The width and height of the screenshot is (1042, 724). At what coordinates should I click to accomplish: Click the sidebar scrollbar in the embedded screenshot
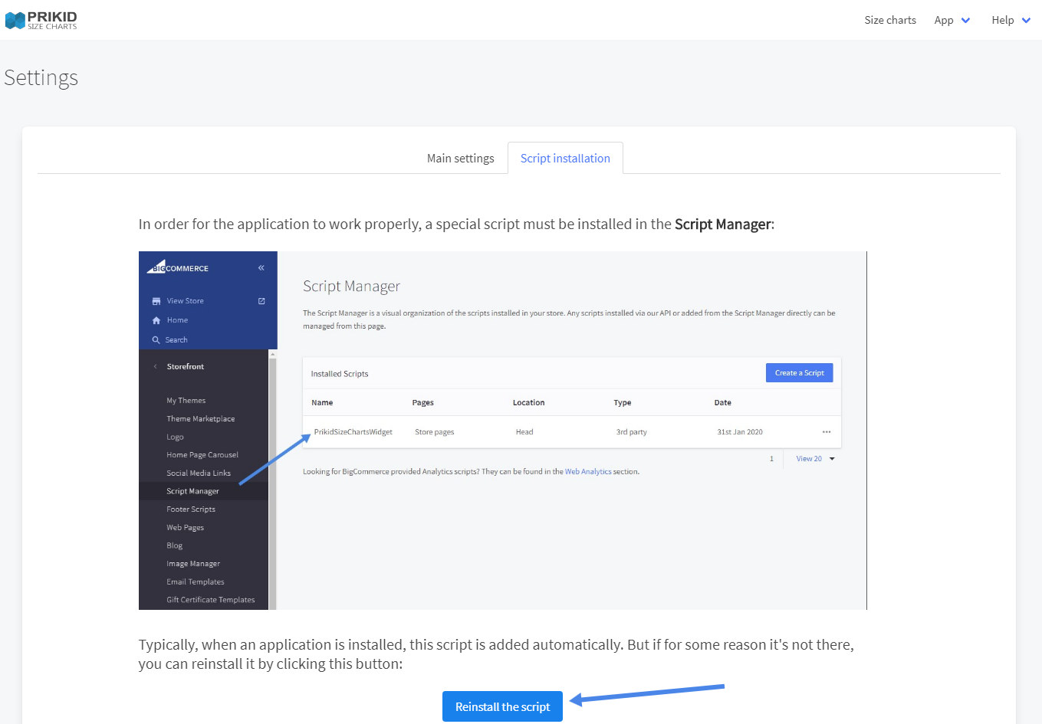click(x=273, y=480)
